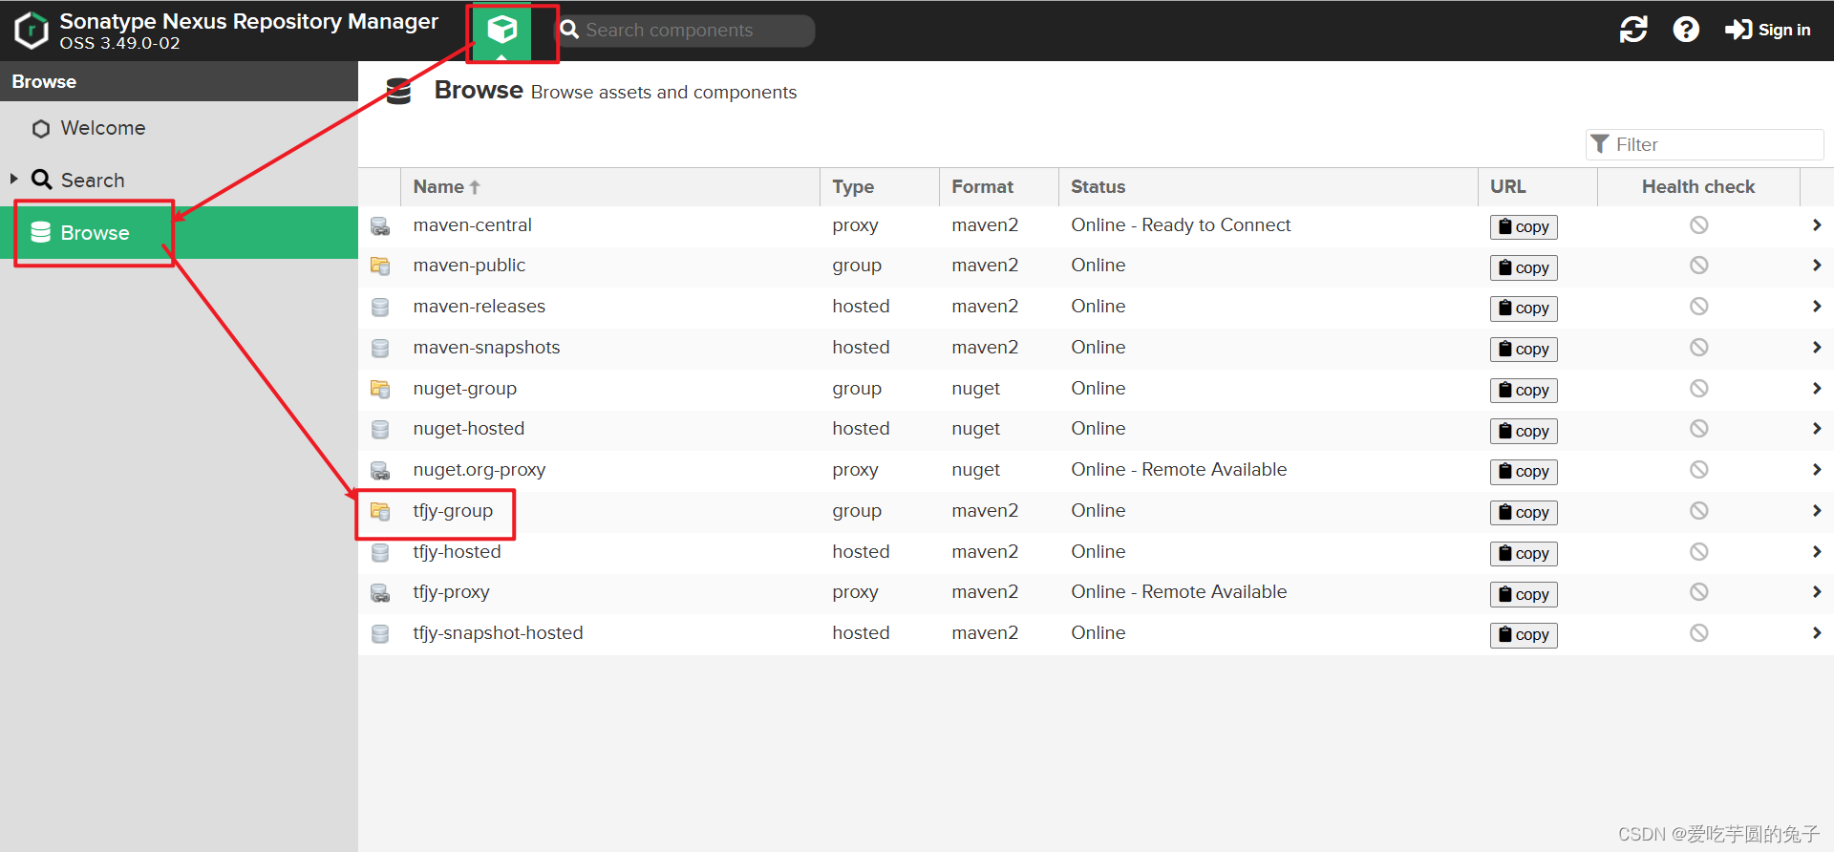1834x852 pixels.
Task: Sort by the Status column header
Action: [1269, 187]
